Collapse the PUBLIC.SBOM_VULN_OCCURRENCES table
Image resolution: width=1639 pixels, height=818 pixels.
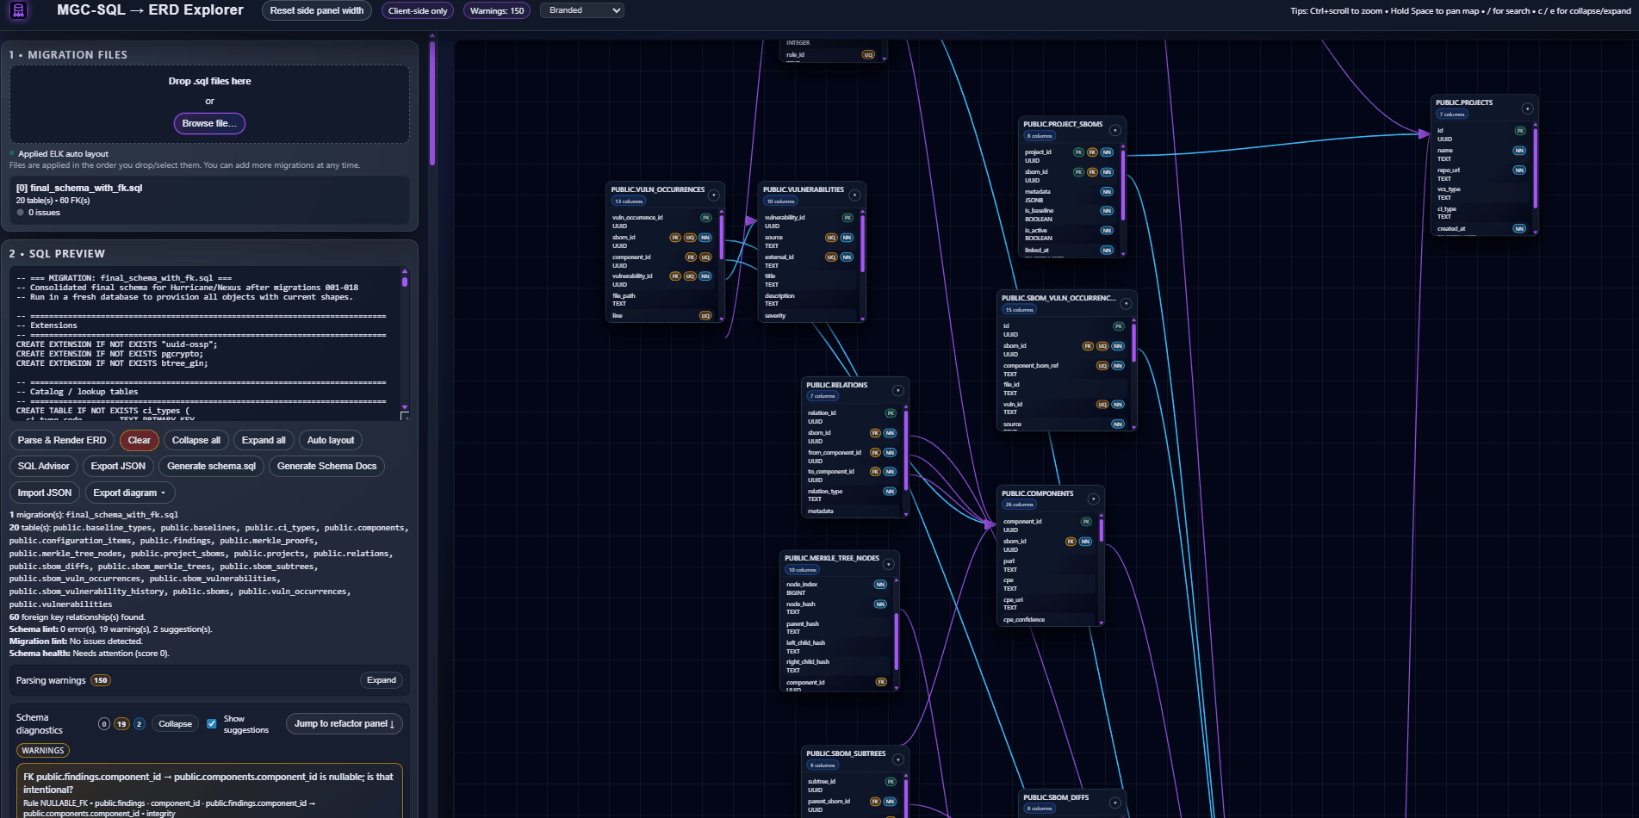(x=1126, y=304)
